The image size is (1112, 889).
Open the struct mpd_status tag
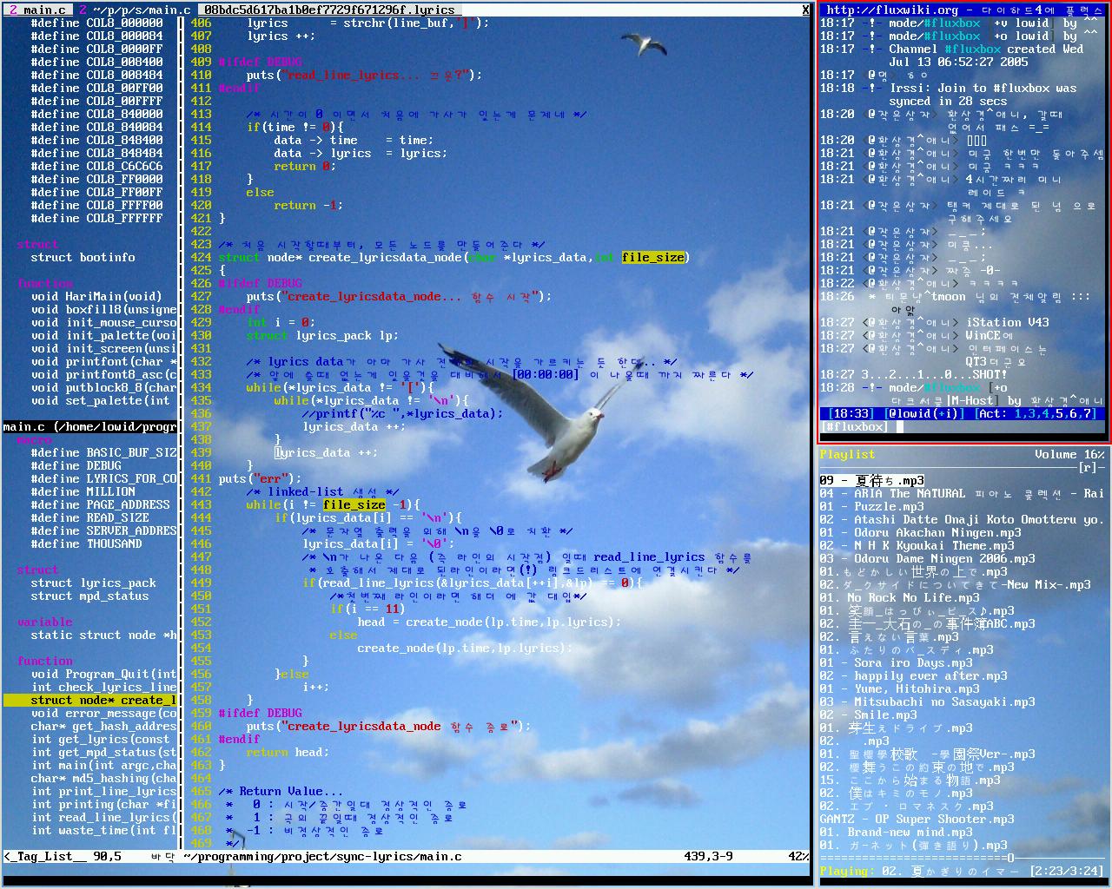click(89, 596)
